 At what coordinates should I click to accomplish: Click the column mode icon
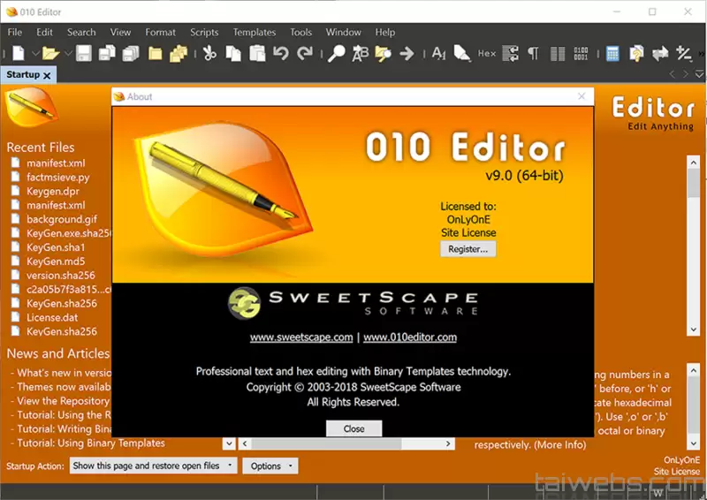point(558,54)
